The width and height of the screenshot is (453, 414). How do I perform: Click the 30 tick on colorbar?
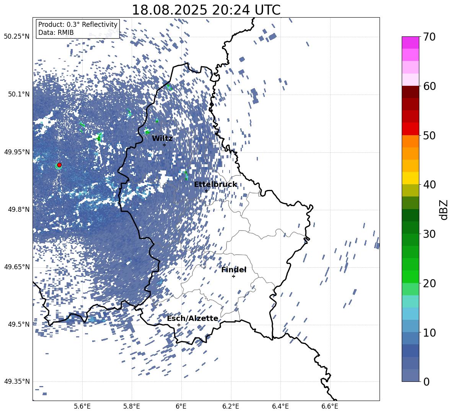pyautogui.click(x=429, y=234)
